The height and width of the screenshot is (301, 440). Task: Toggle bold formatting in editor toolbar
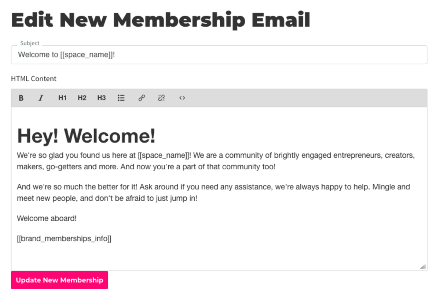tap(21, 98)
